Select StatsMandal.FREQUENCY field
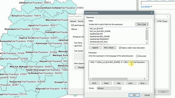The image size is (175, 98). tap(99, 39)
